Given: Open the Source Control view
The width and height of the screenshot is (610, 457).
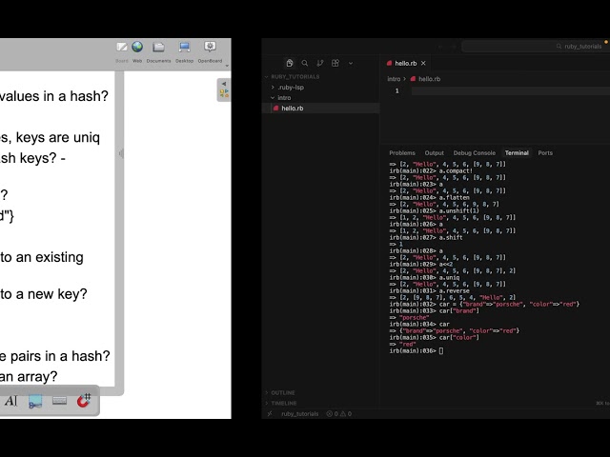Looking at the screenshot, I should (320, 63).
